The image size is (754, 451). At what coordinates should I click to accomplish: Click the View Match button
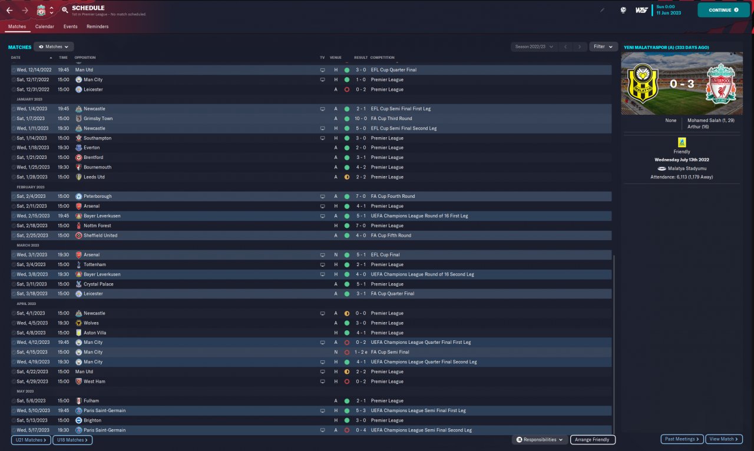pyautogui.click(x=724, y=439)
